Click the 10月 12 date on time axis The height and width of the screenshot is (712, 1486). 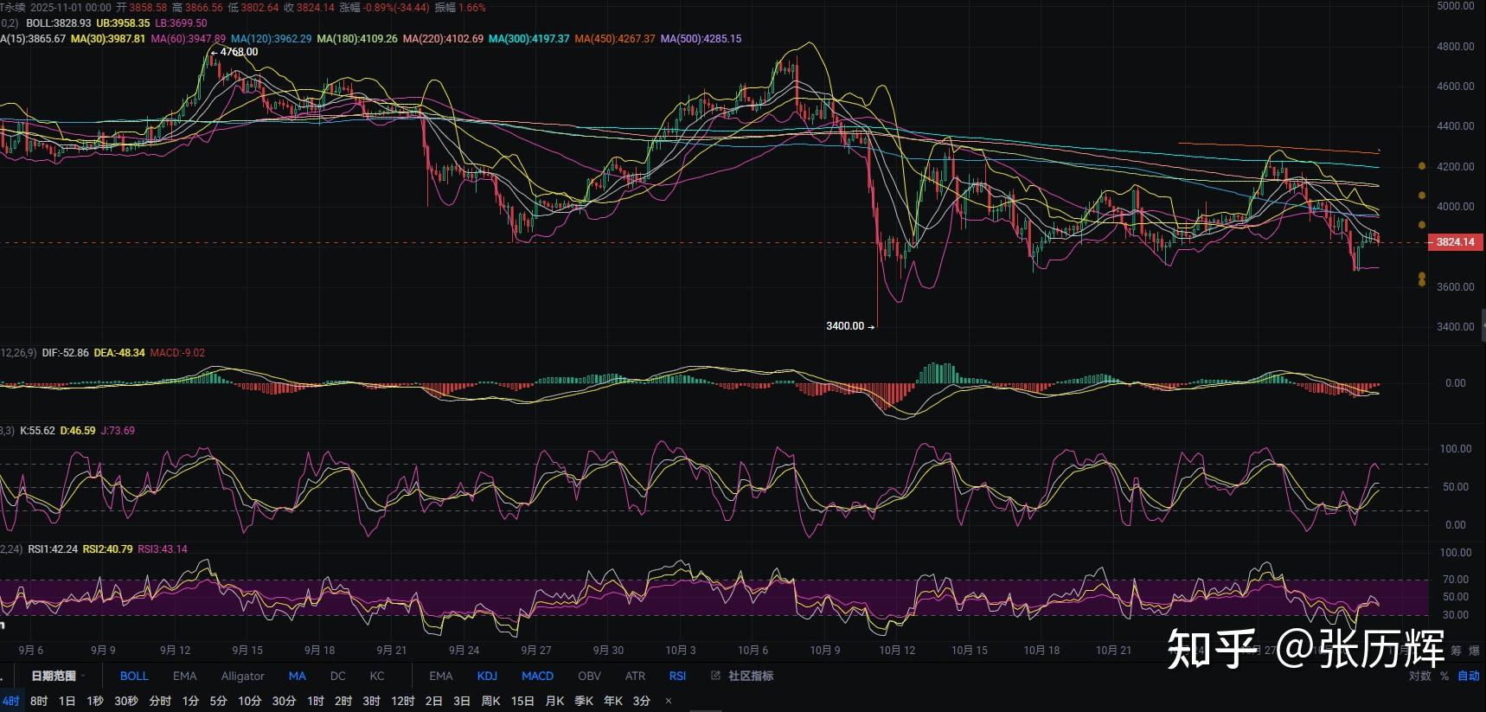[x=897, y=650]
